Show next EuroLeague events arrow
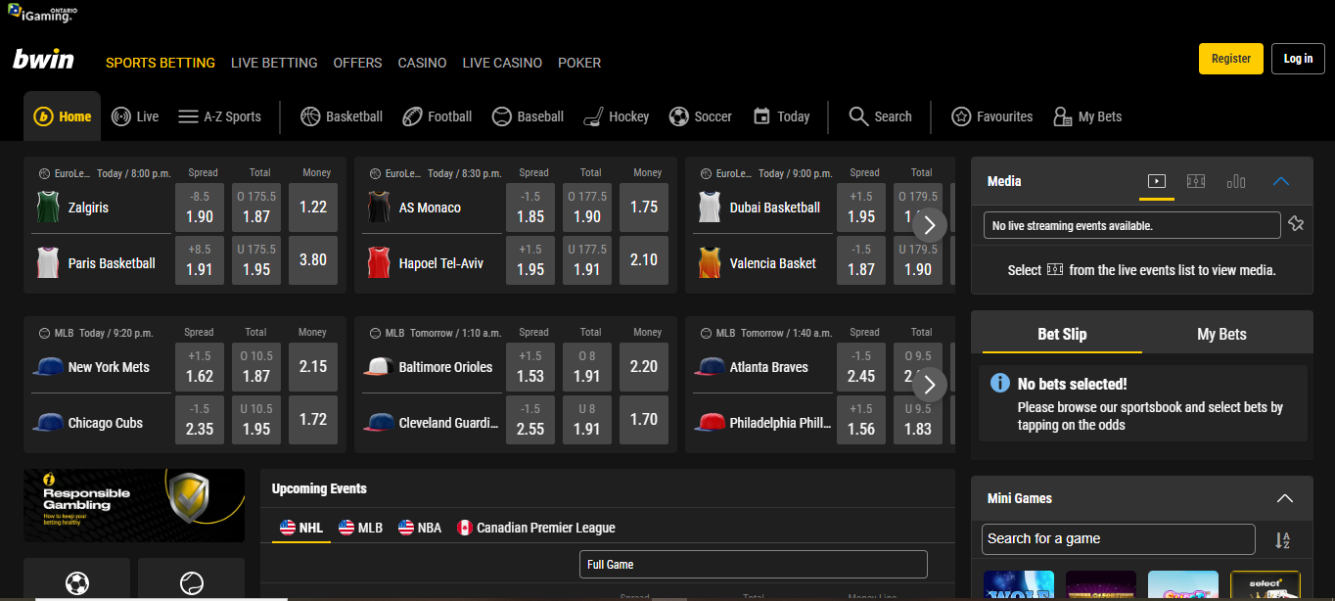The height and width of the screenshot is (601, 1335). pyautogui.click(x=930, y=225)
